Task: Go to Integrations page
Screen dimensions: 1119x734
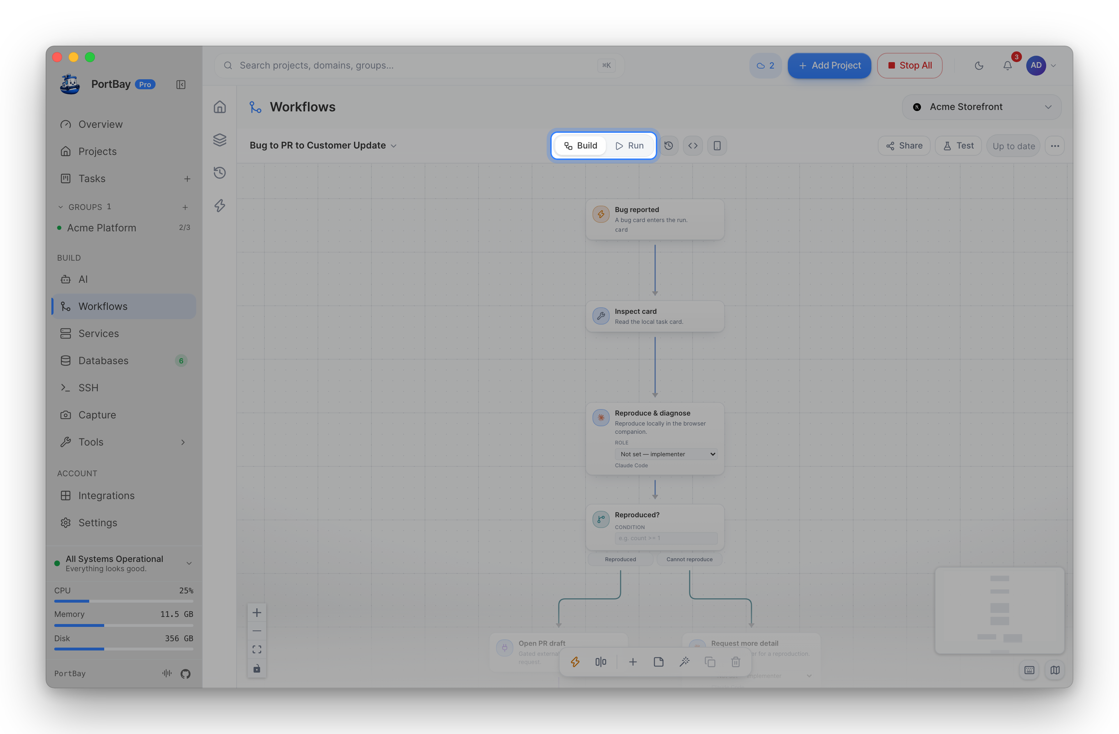Action: point(124,496)
